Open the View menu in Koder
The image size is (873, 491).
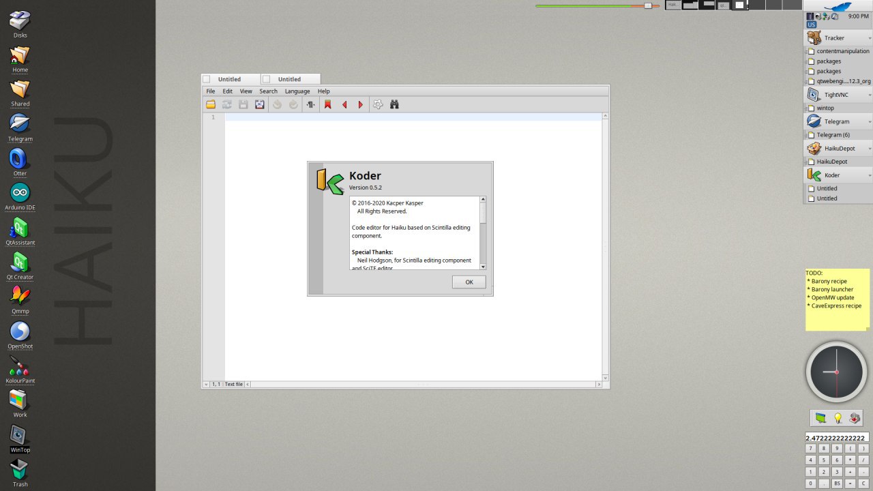pyautogui.click(x=246, y=91)
